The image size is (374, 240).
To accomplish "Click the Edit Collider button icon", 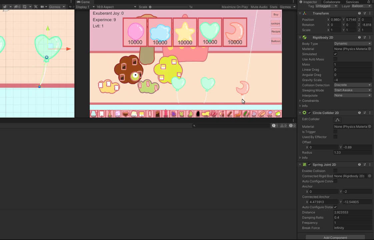I will coord(337,120).
